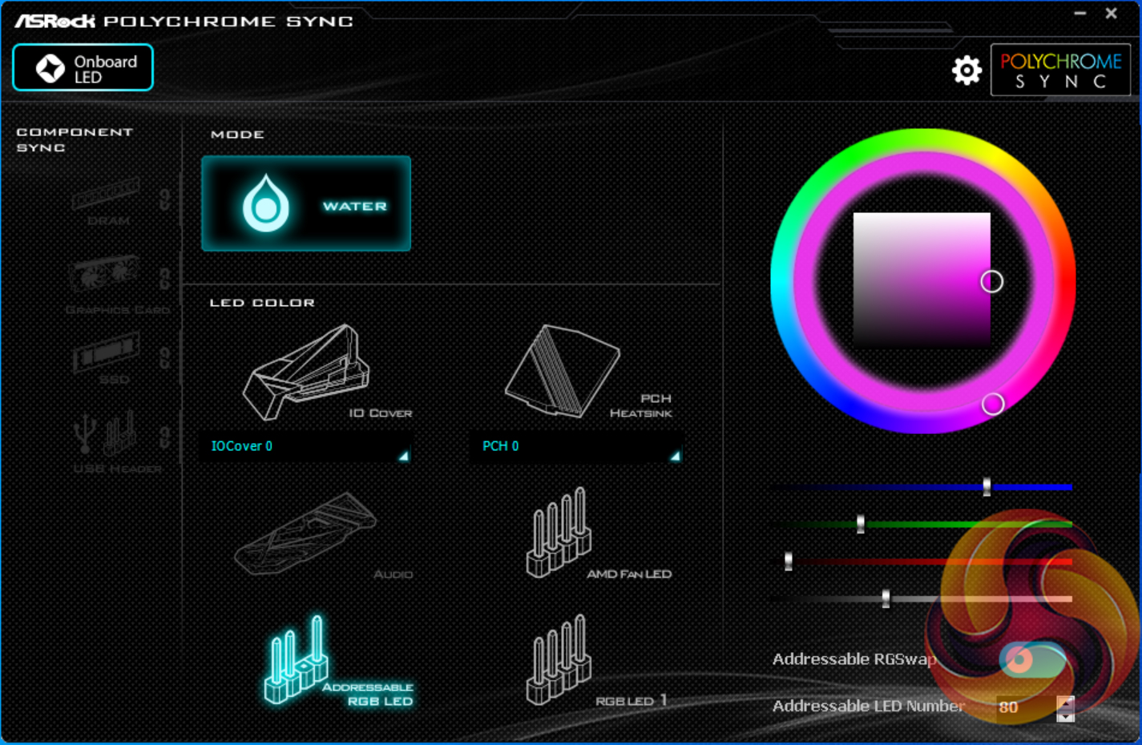Select the Addressable RGB LED header icon

(297, 660)
